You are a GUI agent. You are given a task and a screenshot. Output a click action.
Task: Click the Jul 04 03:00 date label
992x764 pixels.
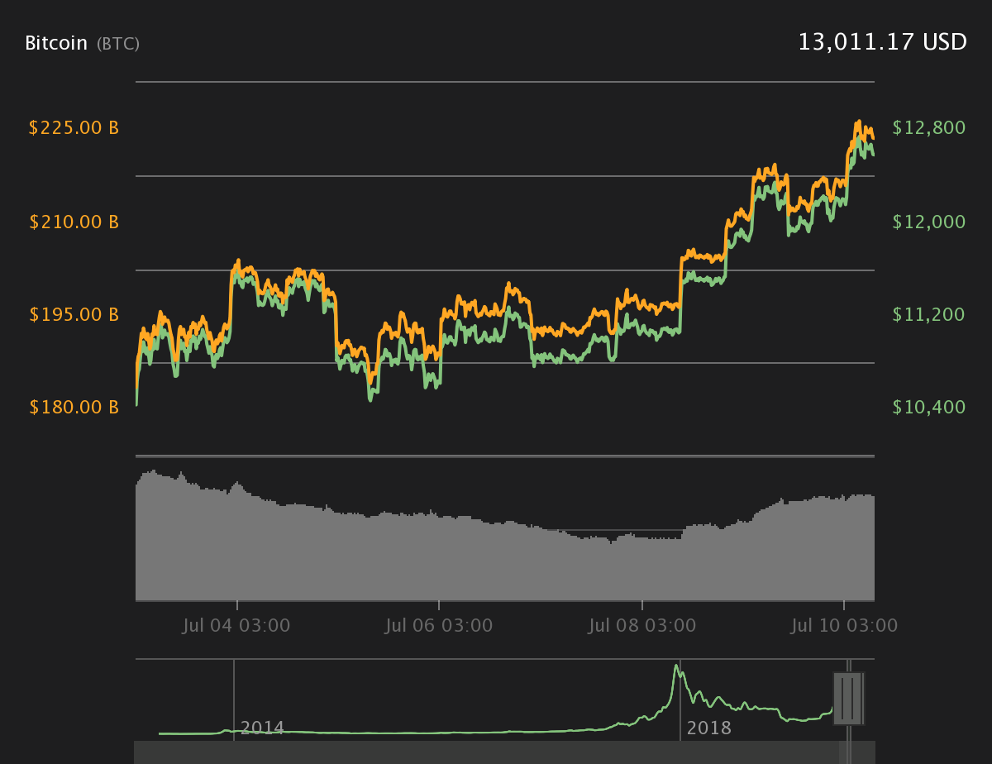236,625
